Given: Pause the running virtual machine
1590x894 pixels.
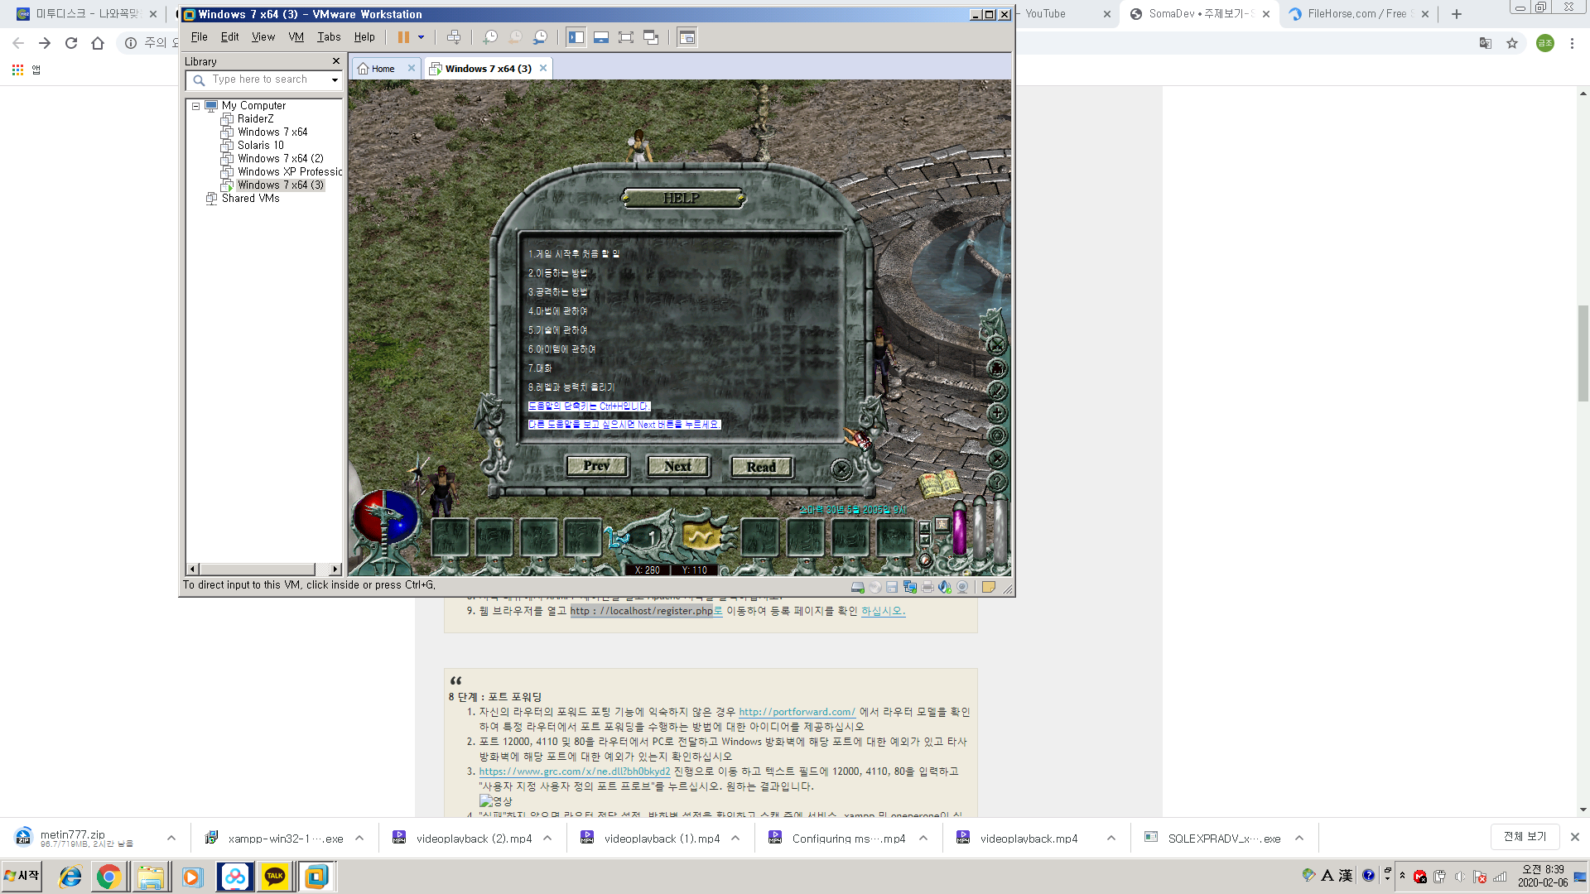Looking at the screenshot, I should (x=403, y=36).
